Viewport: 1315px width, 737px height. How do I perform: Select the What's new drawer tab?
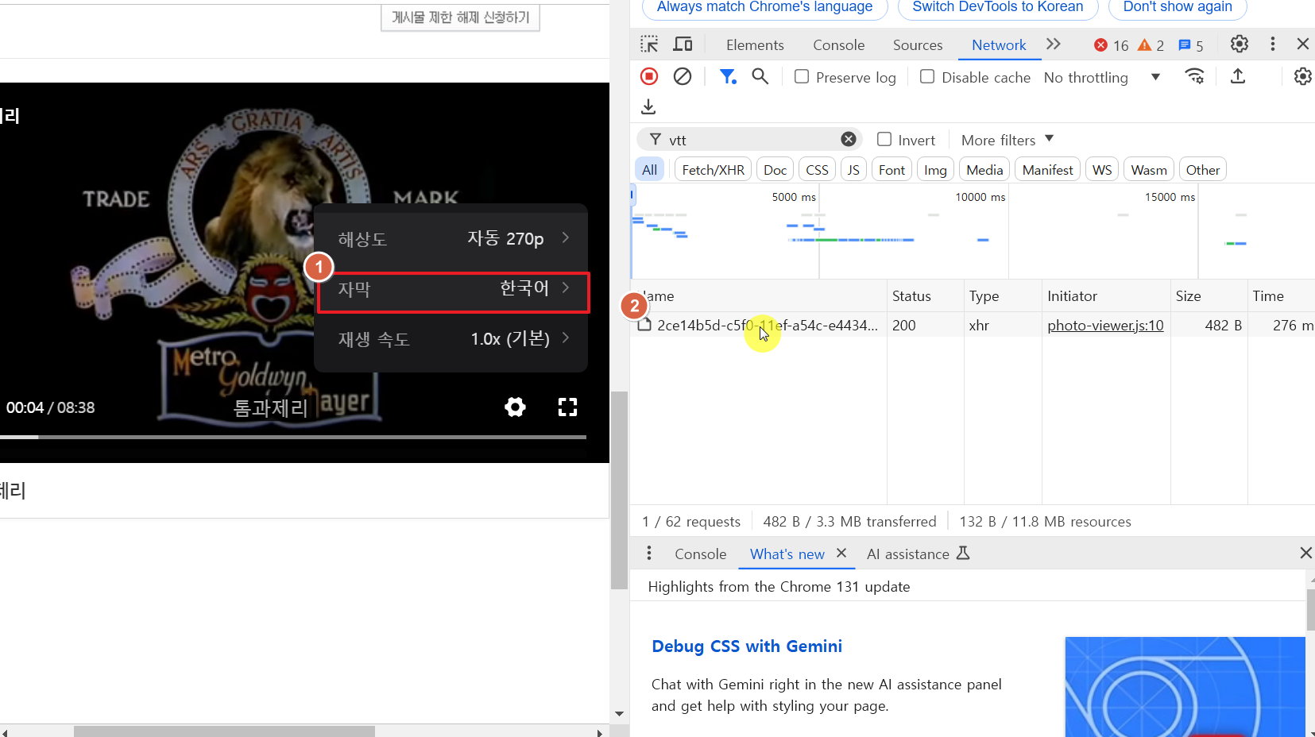pyautogui.click(x=787, y=554)
